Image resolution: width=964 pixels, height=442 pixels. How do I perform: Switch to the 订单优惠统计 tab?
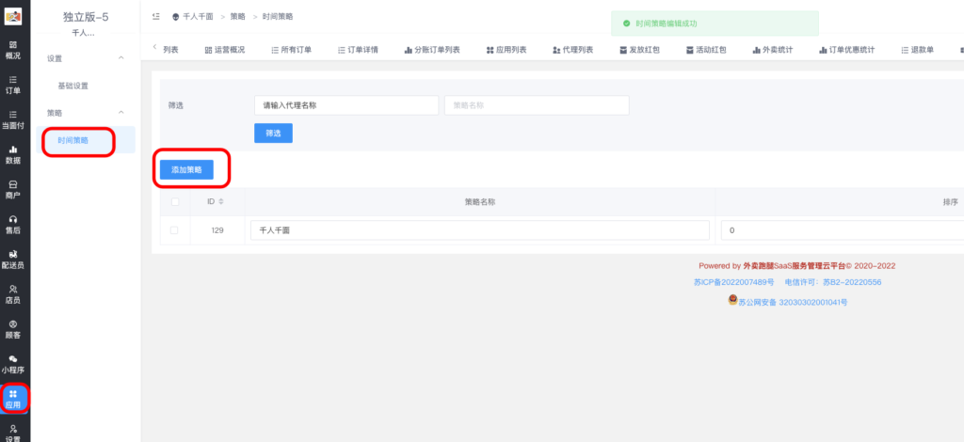847,50
